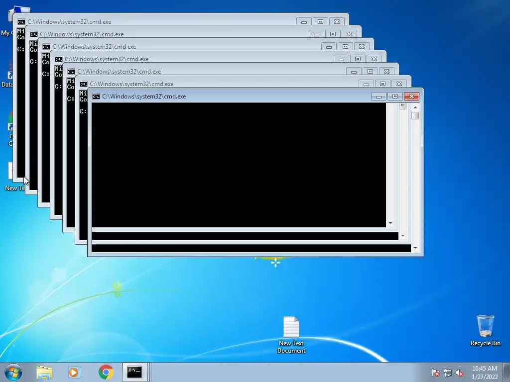The image size is (510, 382).
Task: Launch Windows Media Player from taskbar
Action: (x=75, y=372)
